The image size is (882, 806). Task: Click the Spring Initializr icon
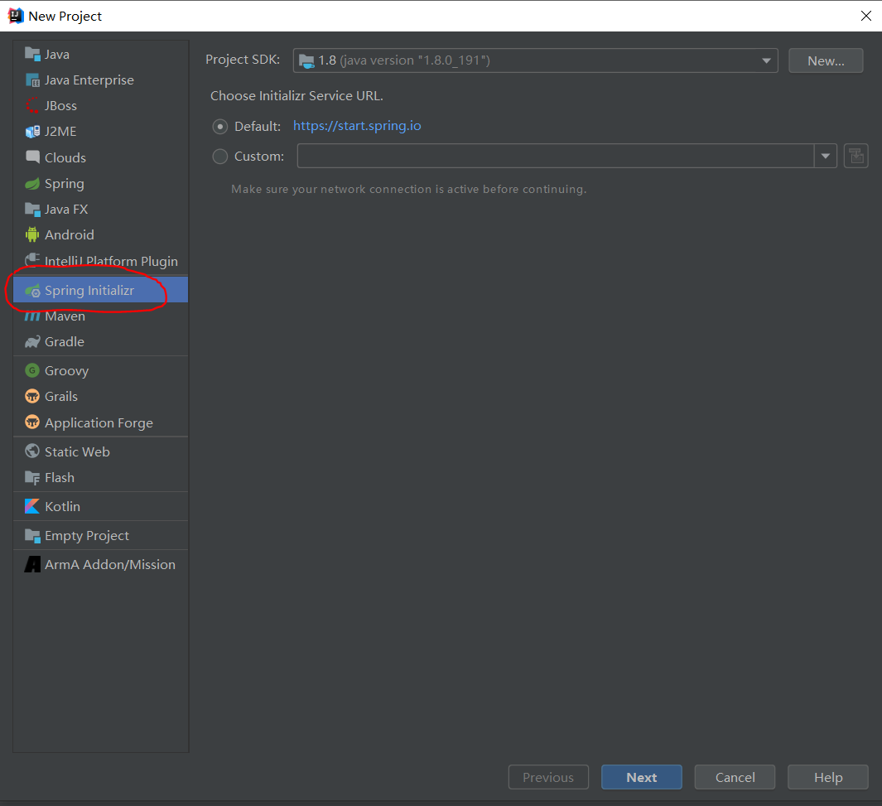click(32, 290)
